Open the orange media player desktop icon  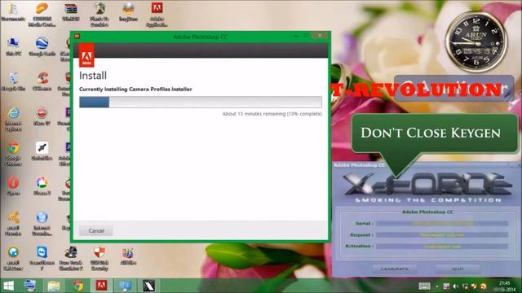pos(42,14)
